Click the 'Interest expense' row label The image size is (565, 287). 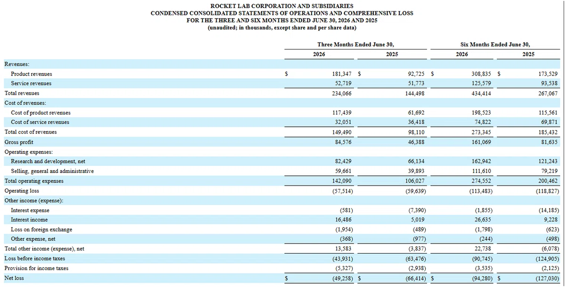30,210
